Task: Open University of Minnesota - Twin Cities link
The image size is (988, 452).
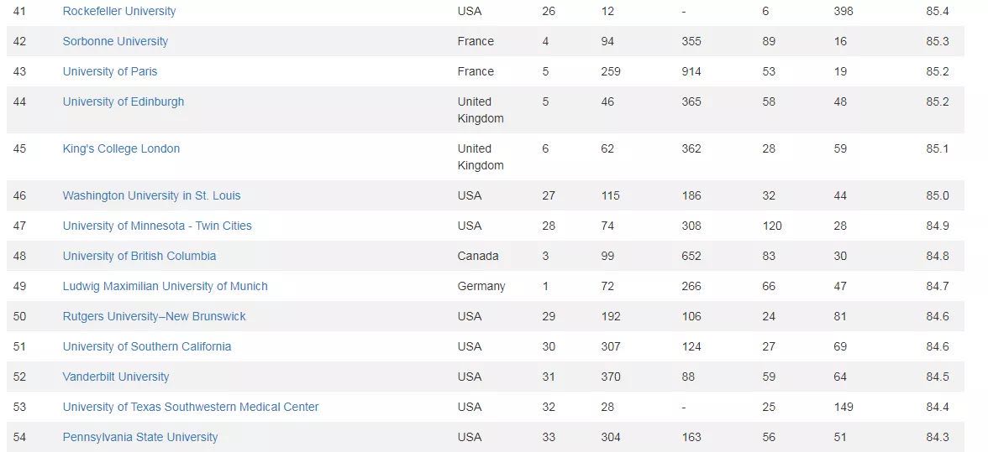Action: [157, 226]
